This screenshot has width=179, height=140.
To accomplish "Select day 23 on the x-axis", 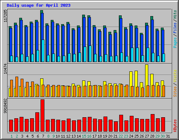I will 126,136.
